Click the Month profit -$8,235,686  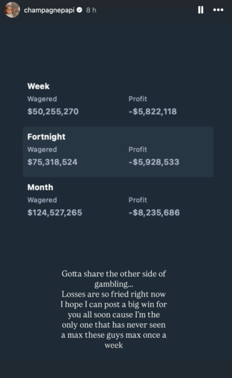(x=154, y=212)
